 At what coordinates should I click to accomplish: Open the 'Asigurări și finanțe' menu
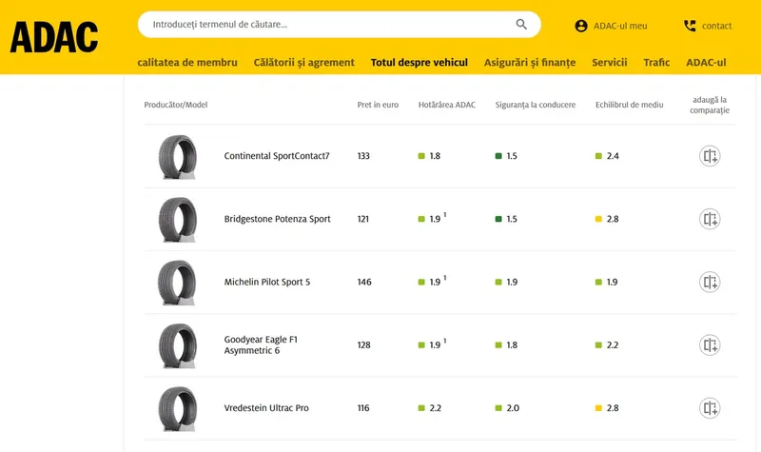tap(530, 63)
